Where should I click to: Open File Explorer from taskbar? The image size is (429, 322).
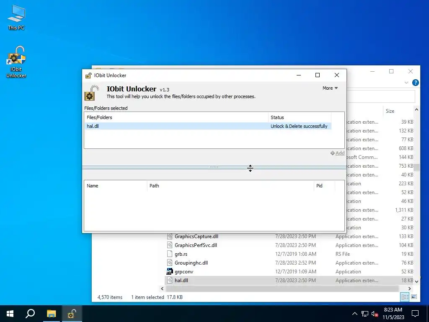(x=51, y=314)
